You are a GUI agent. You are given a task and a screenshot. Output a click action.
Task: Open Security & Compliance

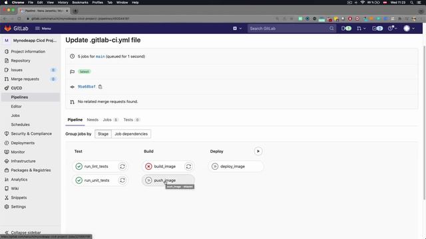(31, 133)
